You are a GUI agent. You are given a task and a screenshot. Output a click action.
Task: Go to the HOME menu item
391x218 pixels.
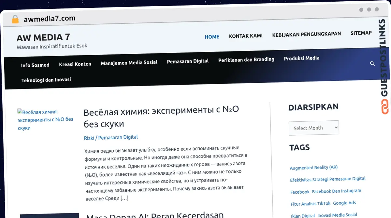coord(212,37)
